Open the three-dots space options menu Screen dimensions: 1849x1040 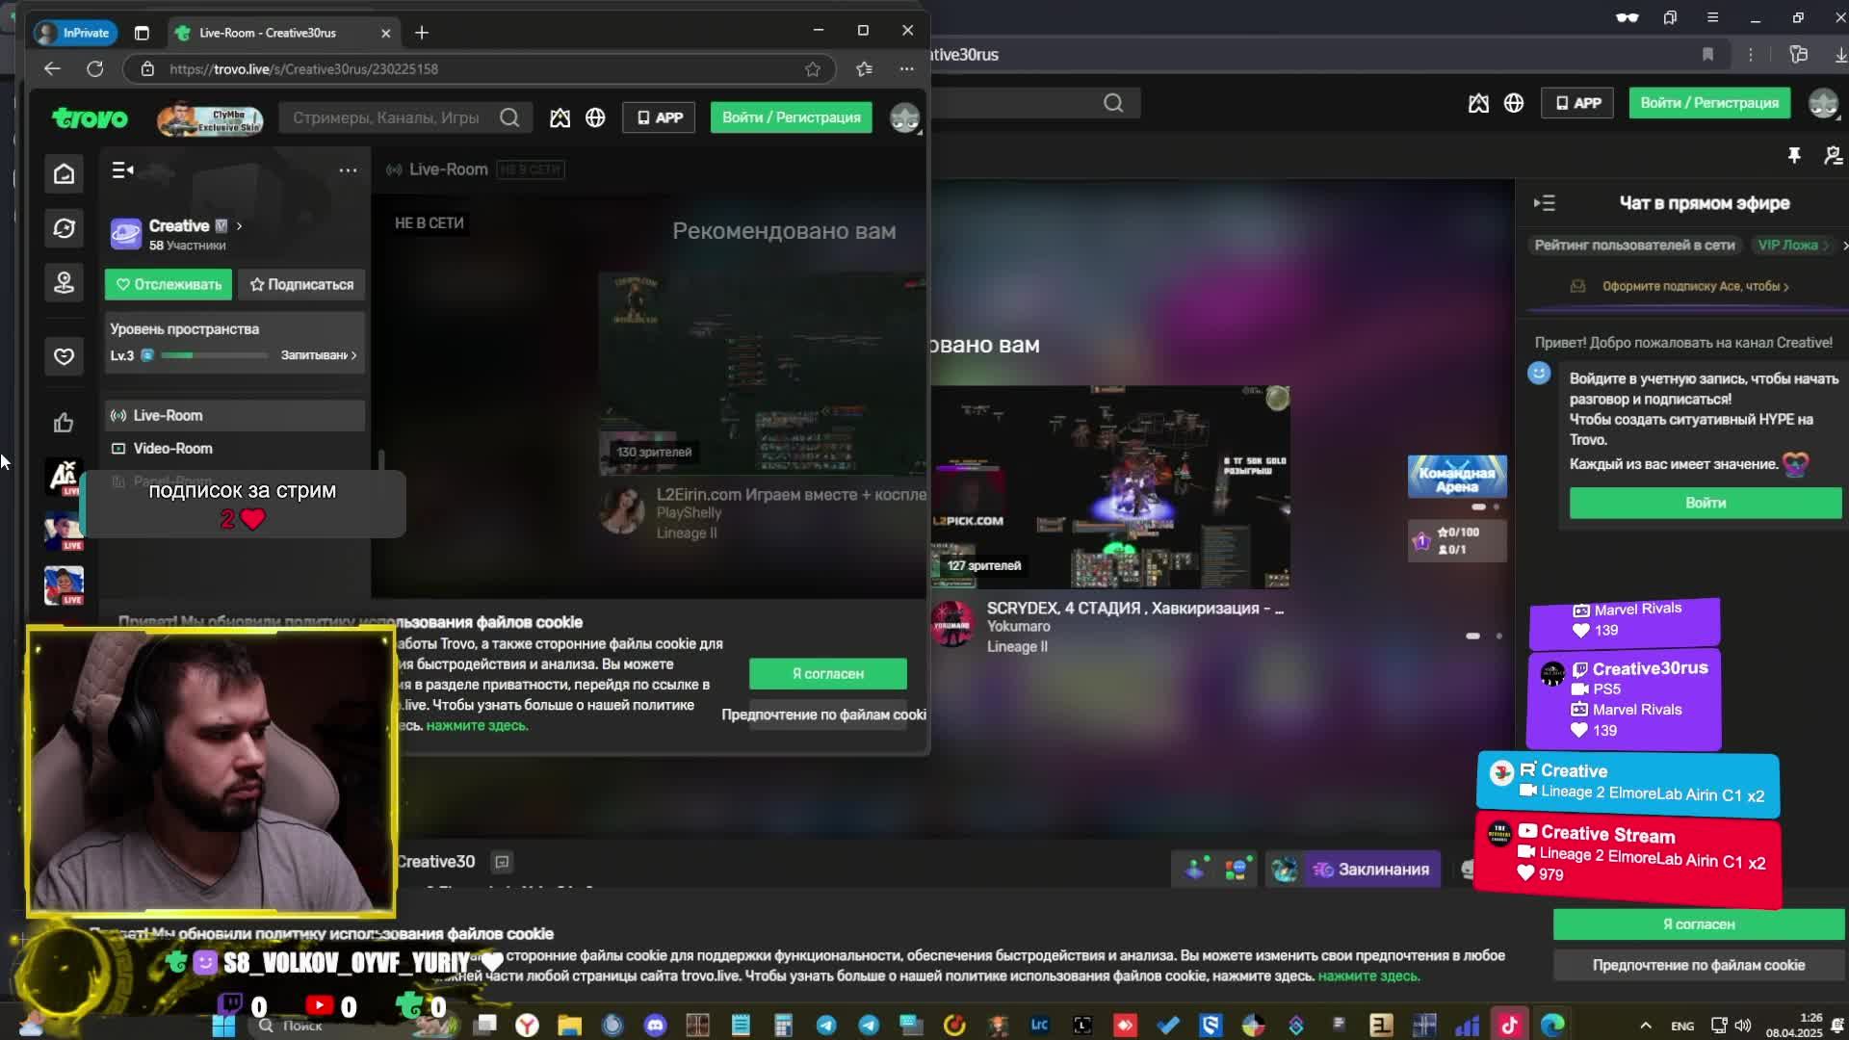coord(348,170)
